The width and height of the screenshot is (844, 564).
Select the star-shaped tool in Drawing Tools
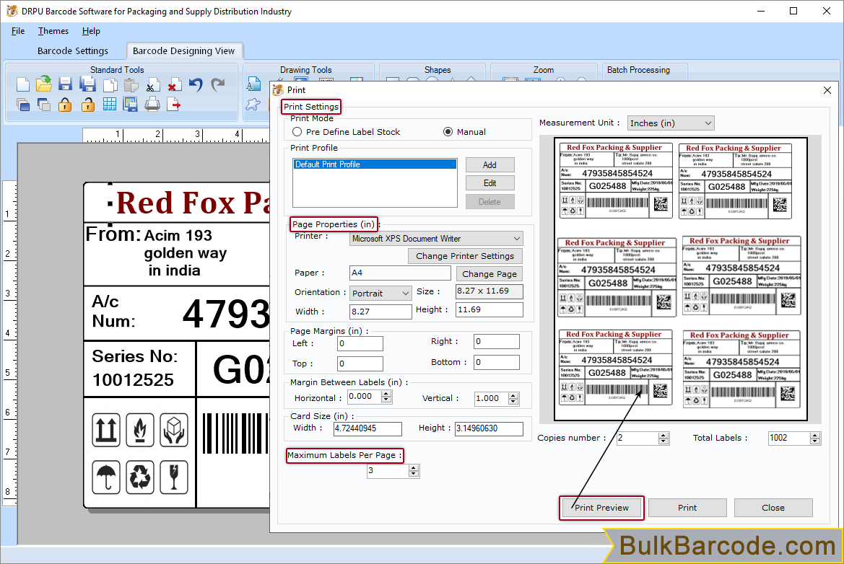[253, 105]
